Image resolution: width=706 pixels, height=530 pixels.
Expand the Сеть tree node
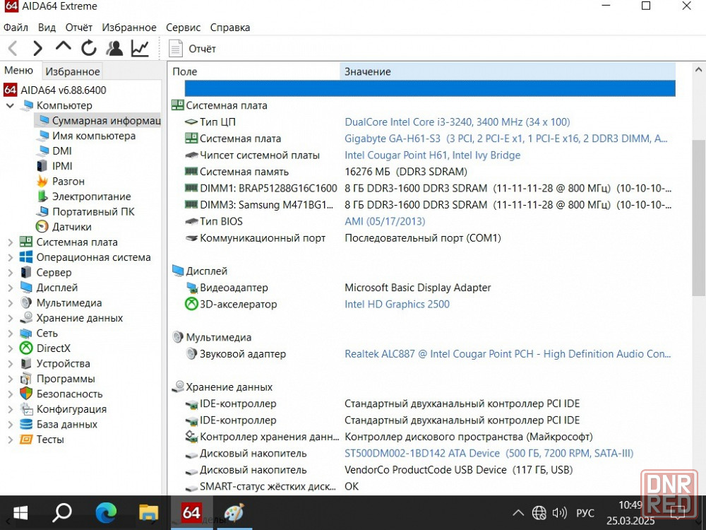10,334
